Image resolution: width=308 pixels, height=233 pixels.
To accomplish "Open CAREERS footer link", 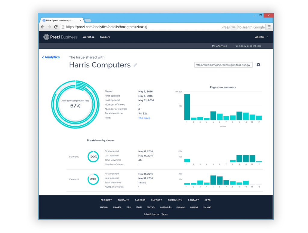I will point(140,200).
